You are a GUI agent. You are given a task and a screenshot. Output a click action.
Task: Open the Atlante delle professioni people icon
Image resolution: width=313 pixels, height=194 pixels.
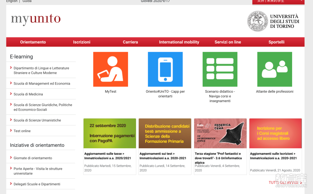click(x=275, y=69)
